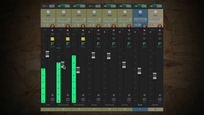Image resolution: width=204 pixels, height=115 pixels.
Task: Mute the Kick track
Action: [52, 34]
